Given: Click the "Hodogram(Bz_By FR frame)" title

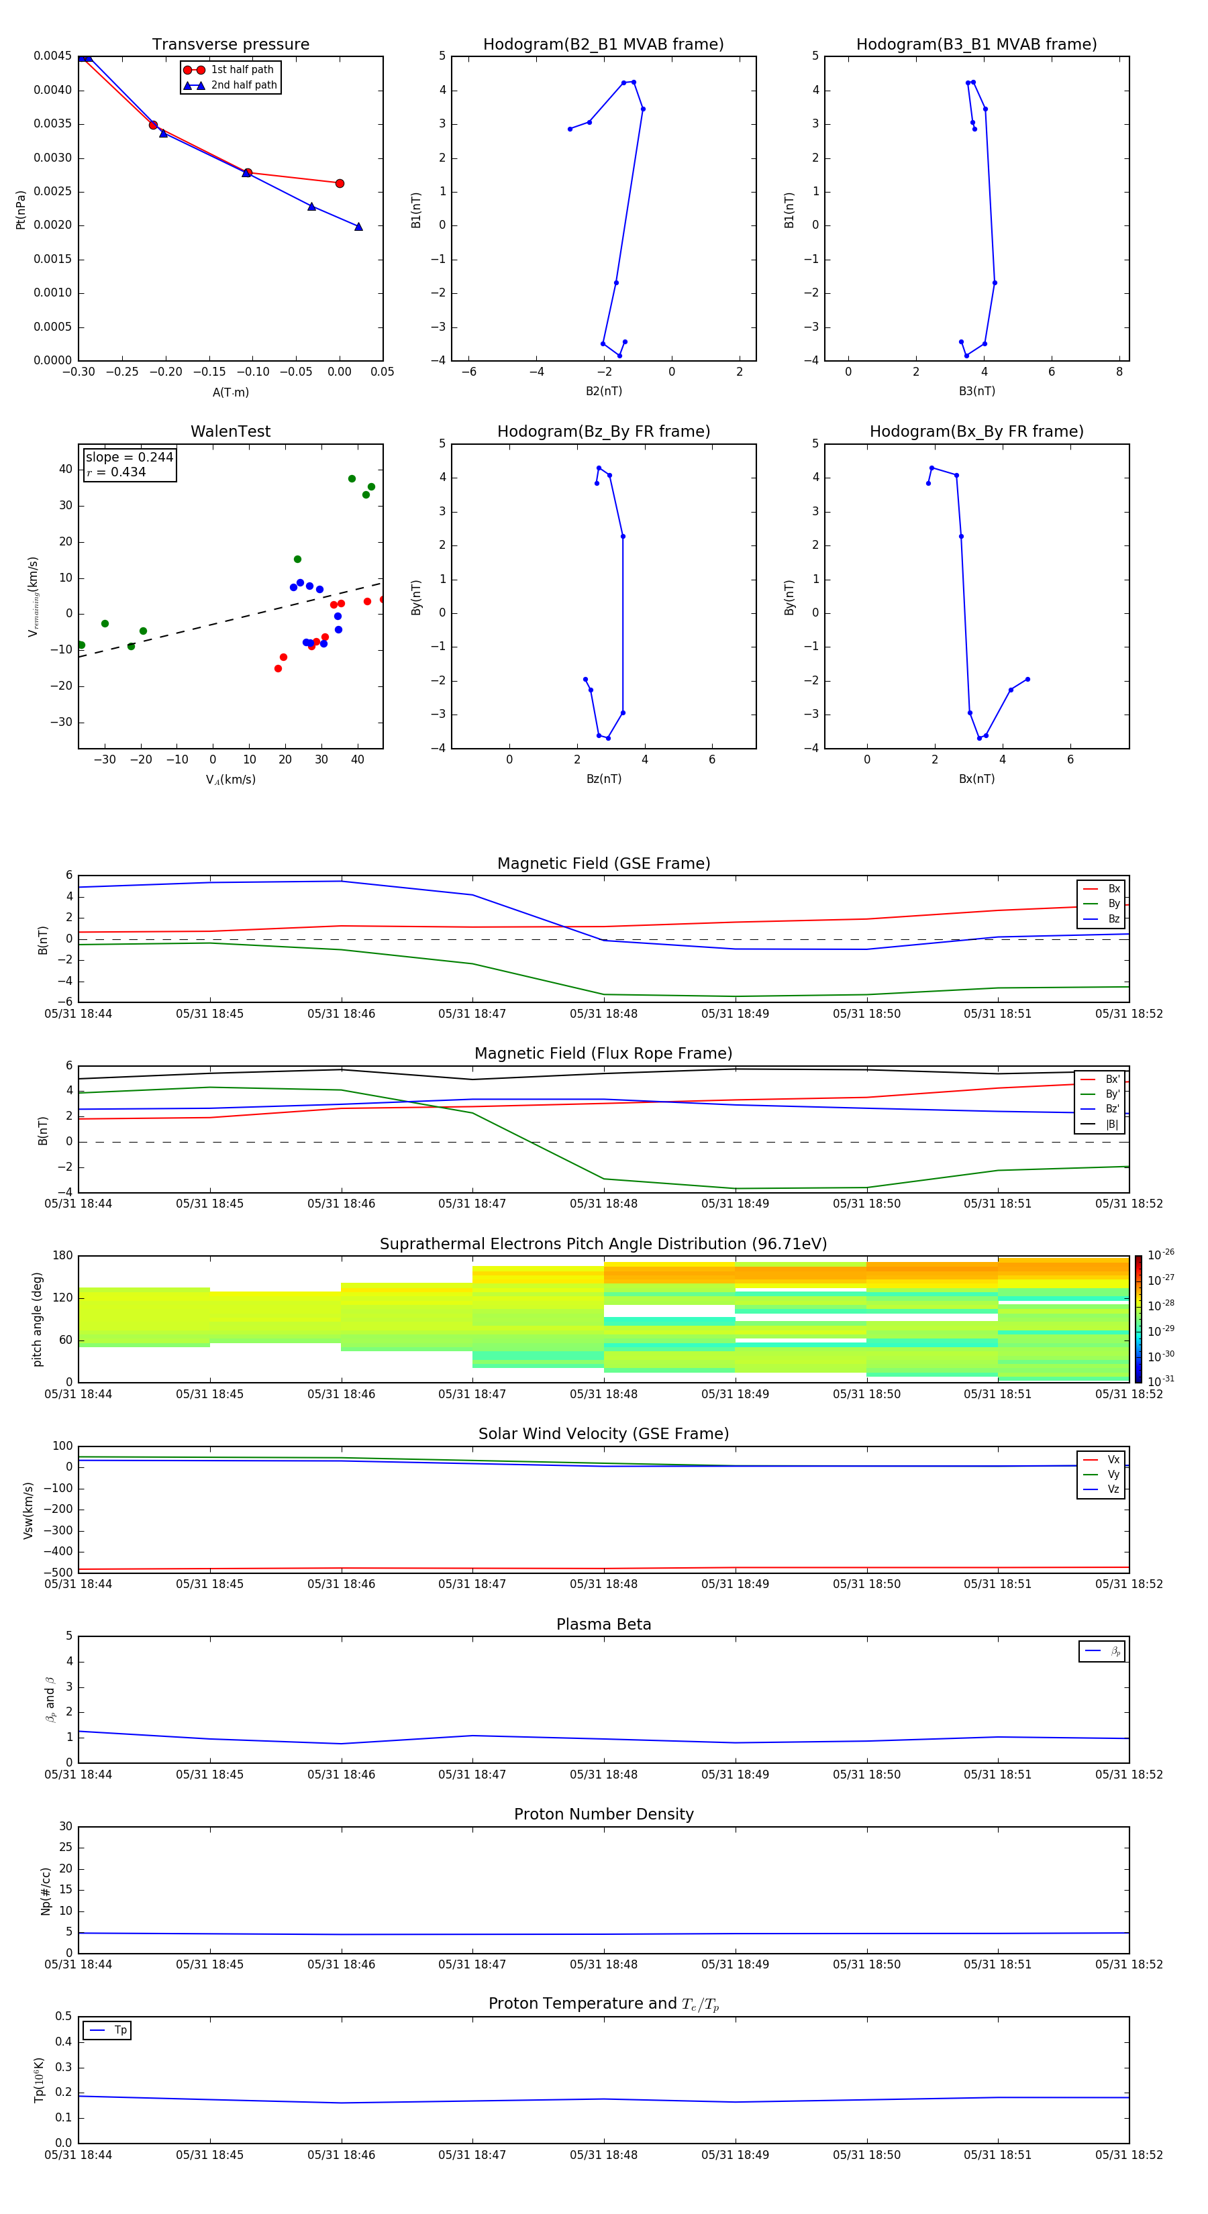Looking at the screenshot, I should tap(603, 431).
